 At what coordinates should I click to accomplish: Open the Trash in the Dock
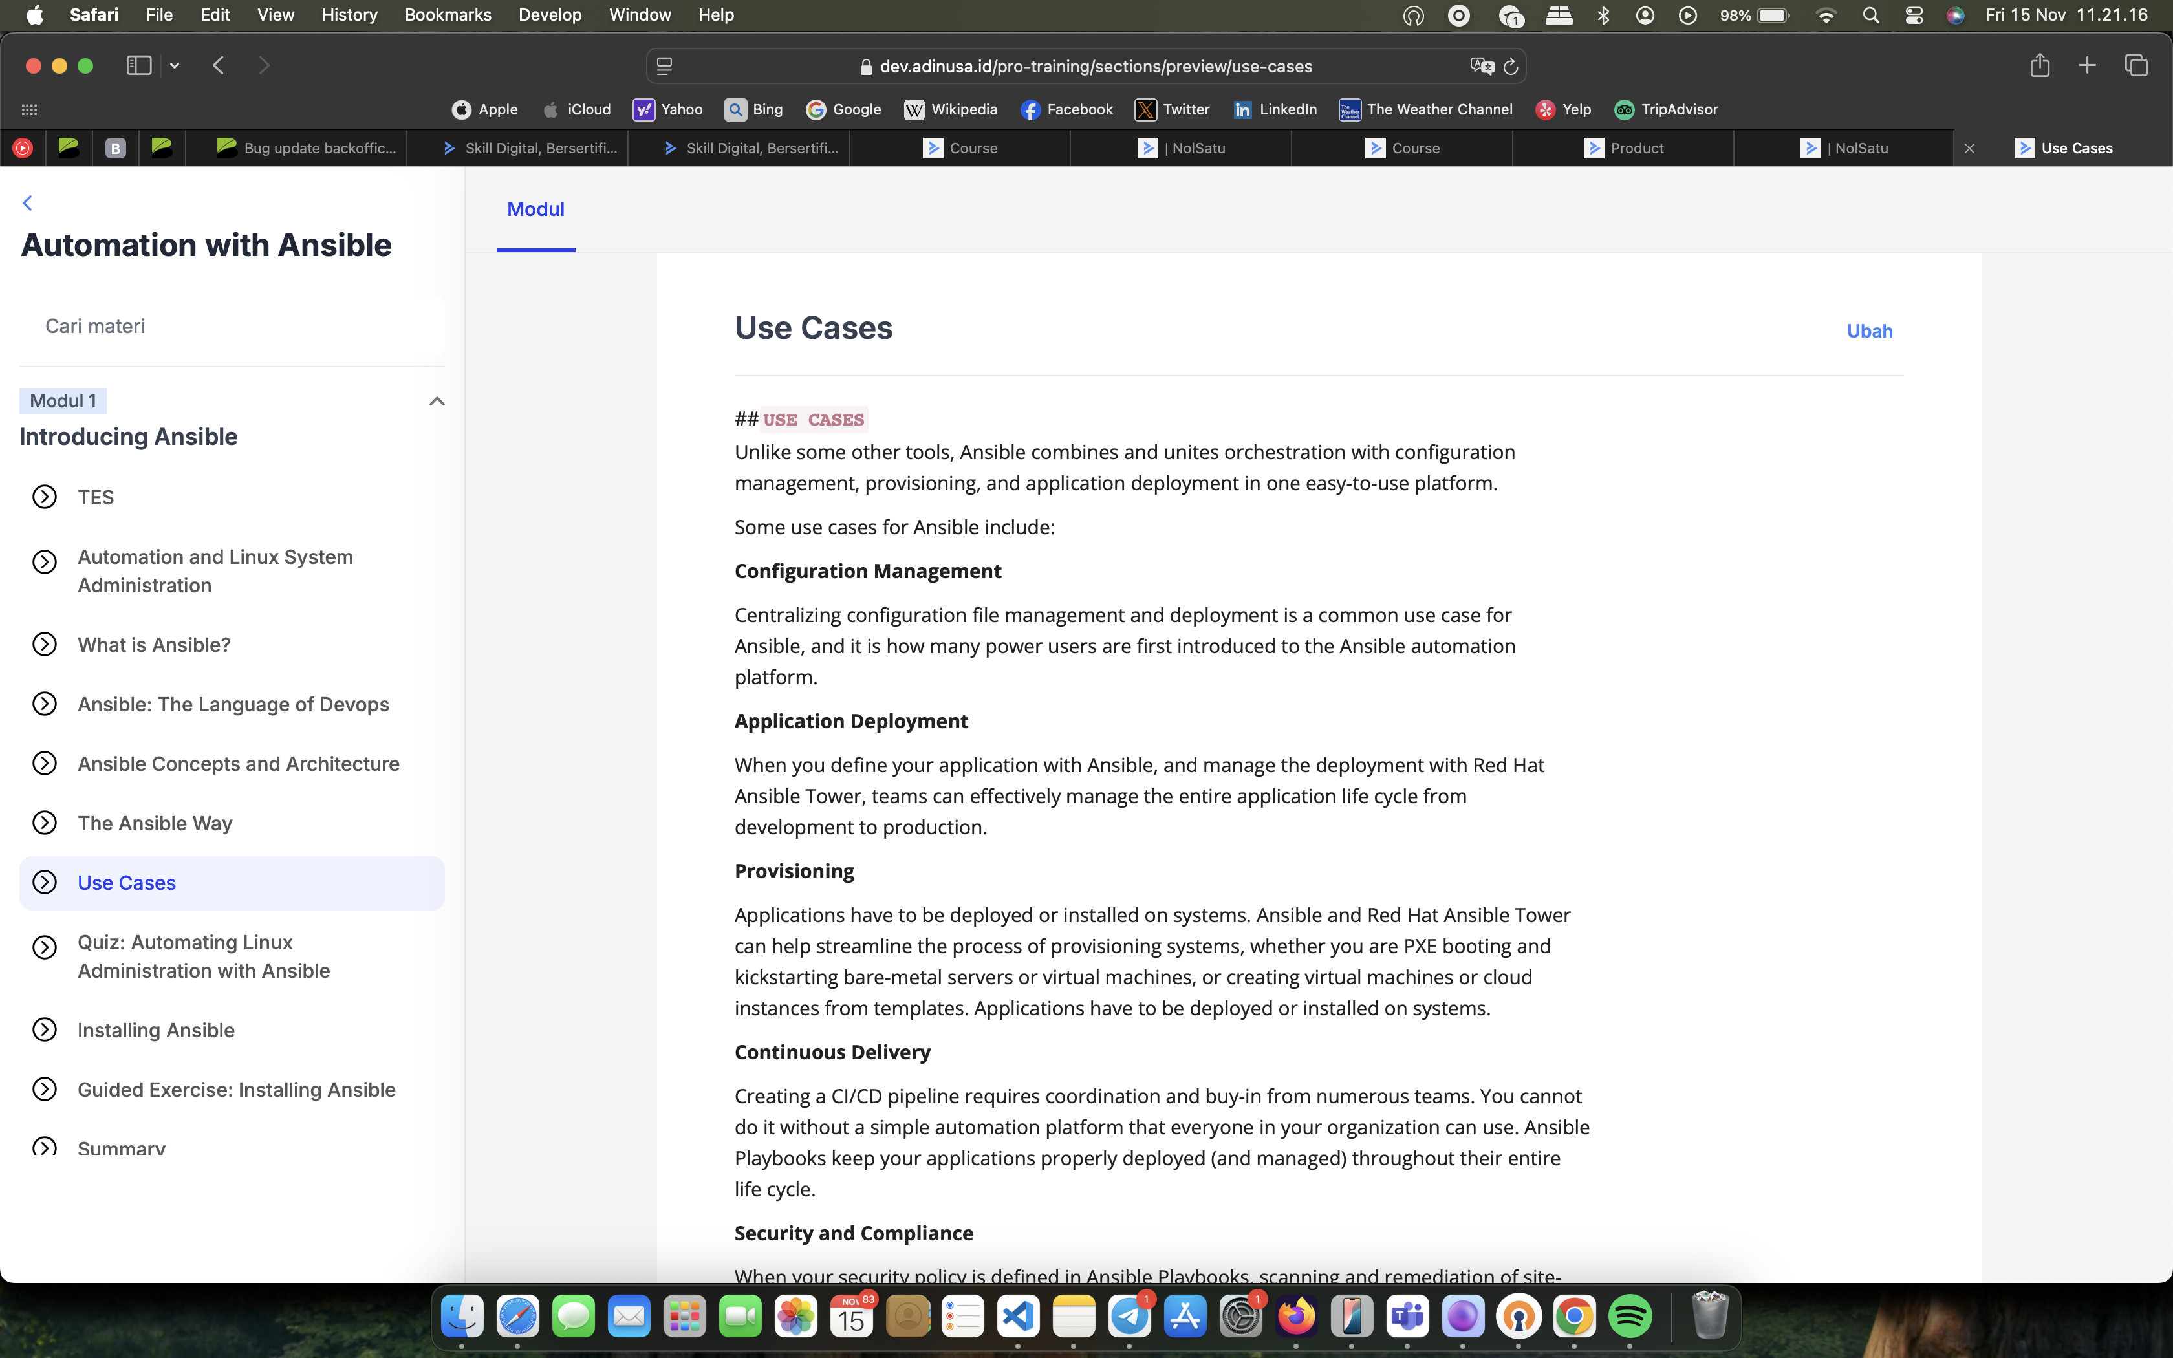tap(1710, 1317)
